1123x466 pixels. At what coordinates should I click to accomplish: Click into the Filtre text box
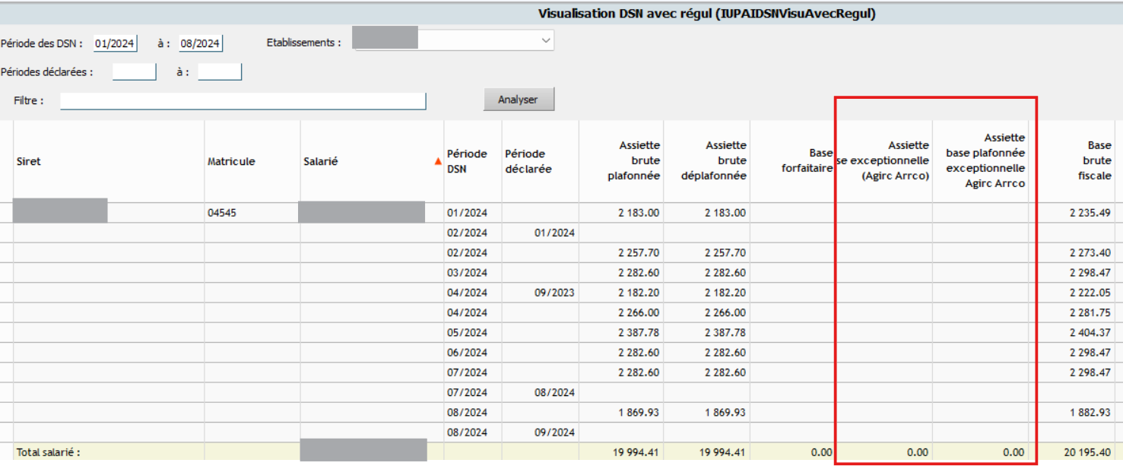click(243, 101)
